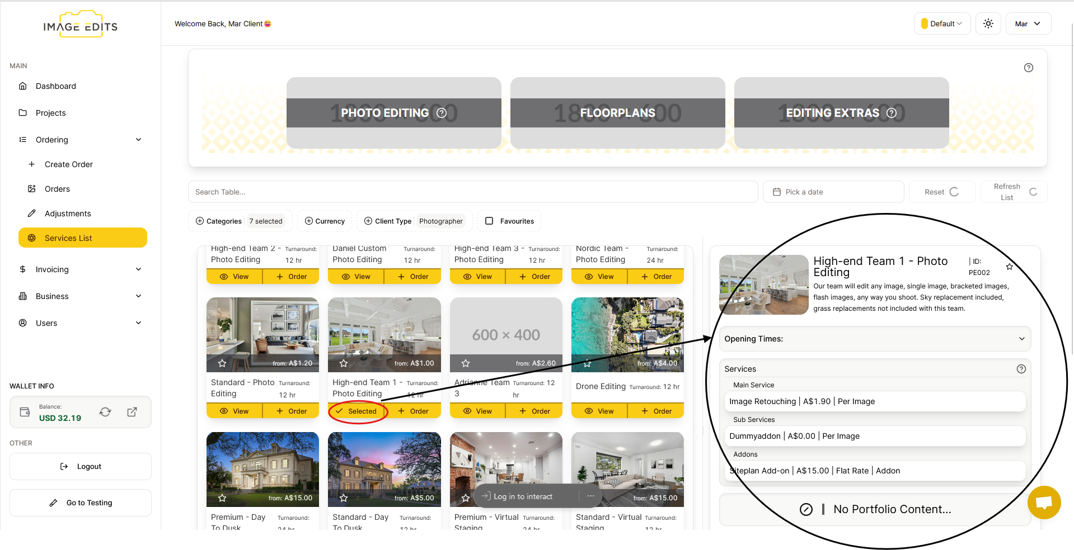The width and height of the screenshot is (1074, 550).
Task: Click the Photo Editing help icon
Action: (x=442, y=113)
